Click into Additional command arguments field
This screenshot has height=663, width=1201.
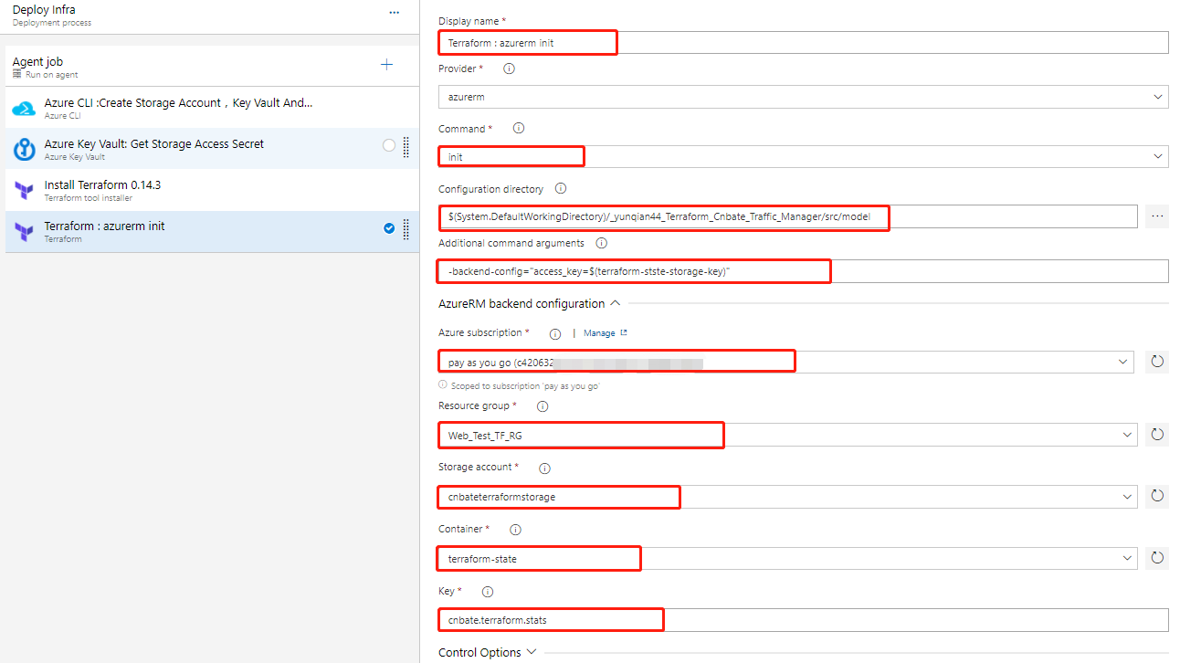804,271
